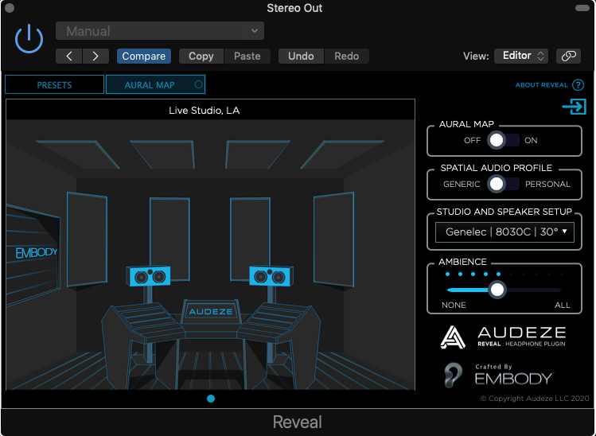Open the View Editor dropdown
Viewport: 596px width, 436px height.
click(x=520, y=56)
